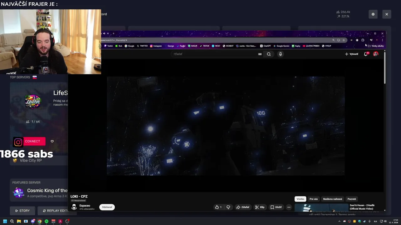Open the IMGUR bookmark

click(x=192, y=46)
